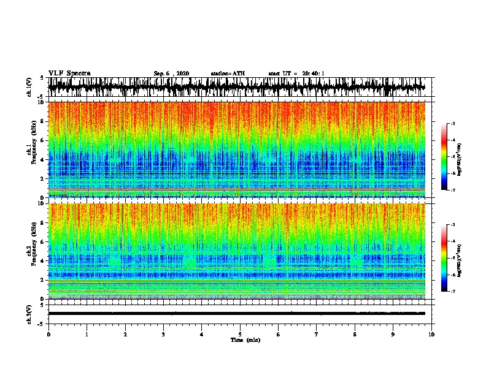Click the "station=ATH" header label

coord(228,74)
